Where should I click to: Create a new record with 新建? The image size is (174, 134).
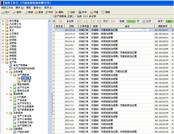tap(29, 12)
